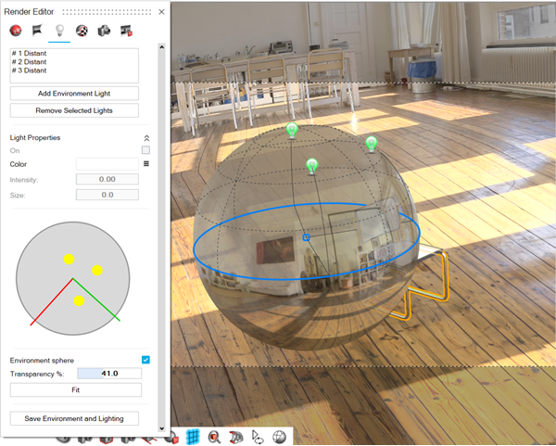The width and height of the screenshot is (556, 446).
Task: Click Remove Selected Lights button
Action: tap(74, 110)
